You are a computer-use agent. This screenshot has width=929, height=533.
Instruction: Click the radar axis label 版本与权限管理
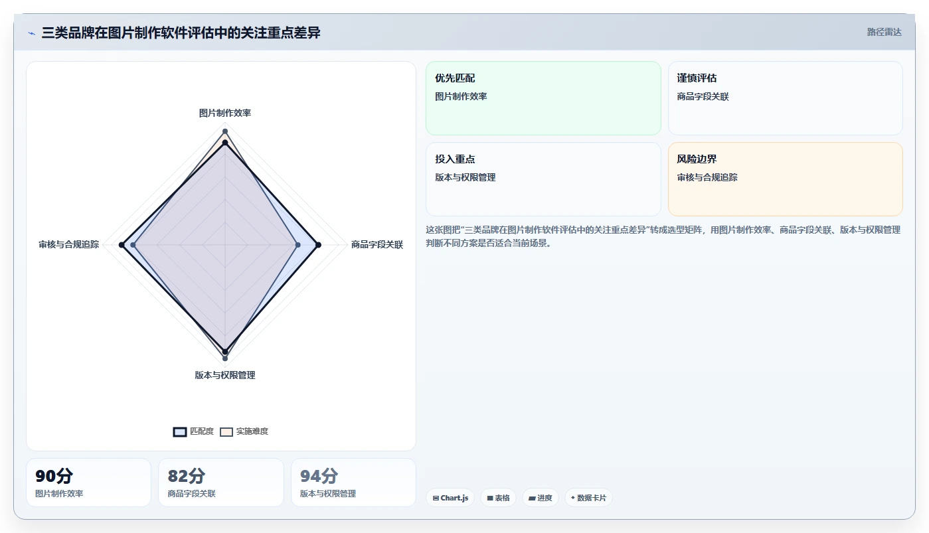[225, 375]
